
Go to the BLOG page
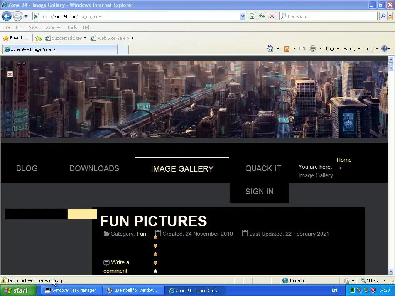27,168
